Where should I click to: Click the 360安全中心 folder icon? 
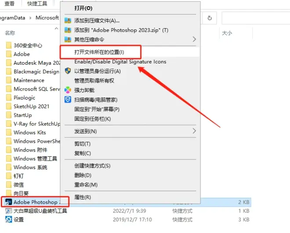click(x=9, y=45)
